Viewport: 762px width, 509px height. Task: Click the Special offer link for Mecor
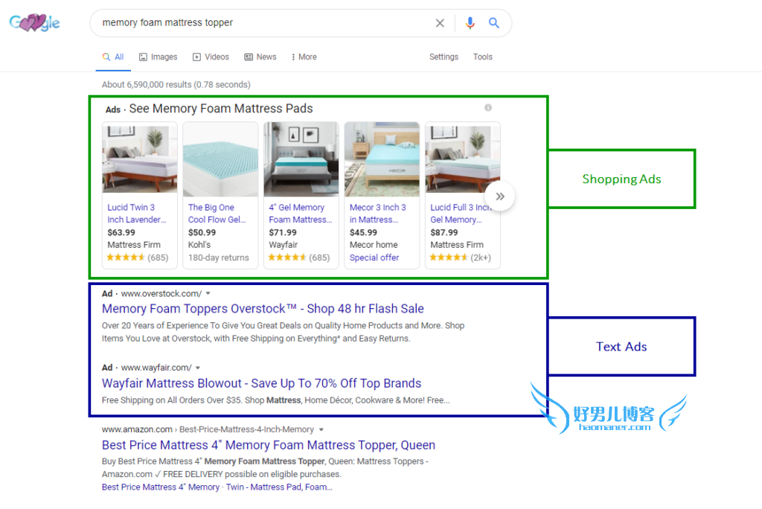pos(374,257)
